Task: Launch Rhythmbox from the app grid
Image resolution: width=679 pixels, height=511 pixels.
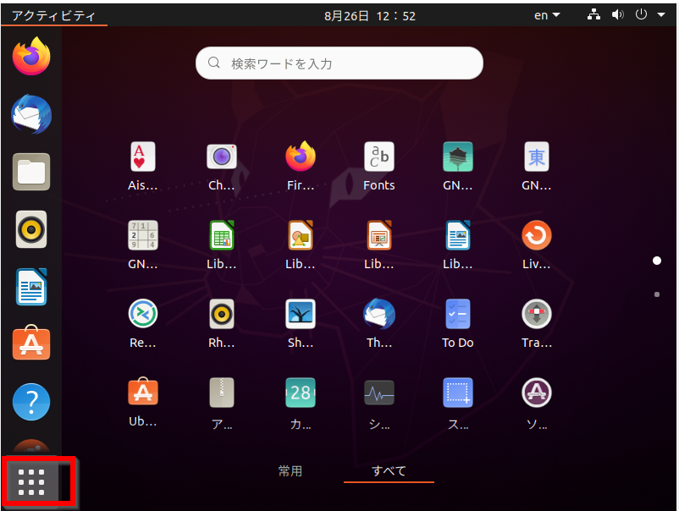Action: 221,323
